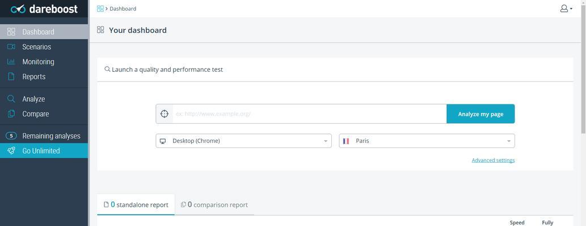This screenshot has height=226, width=586.
Task: Switch to the comparison report tab
Action: 214,205
